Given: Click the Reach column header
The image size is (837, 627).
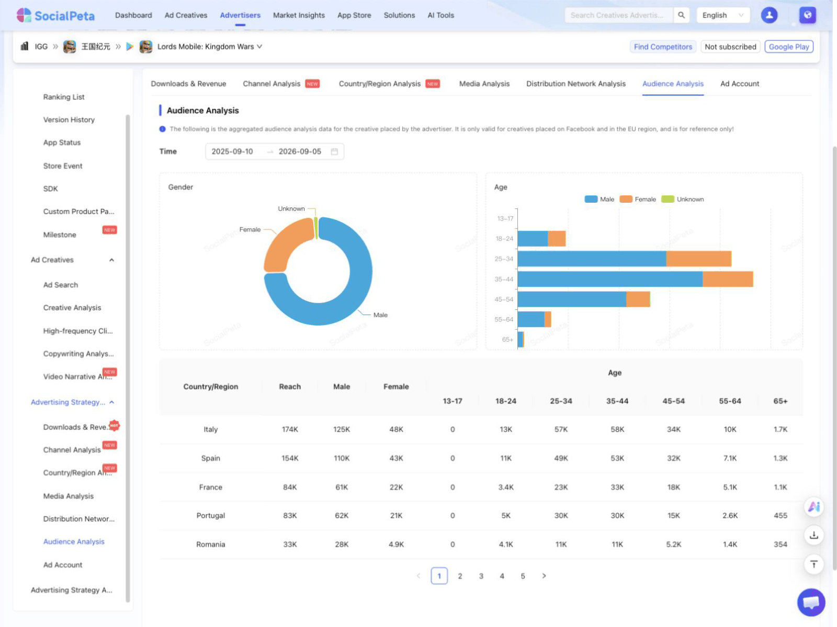Looking at the screenshot, I should (290, 387).
